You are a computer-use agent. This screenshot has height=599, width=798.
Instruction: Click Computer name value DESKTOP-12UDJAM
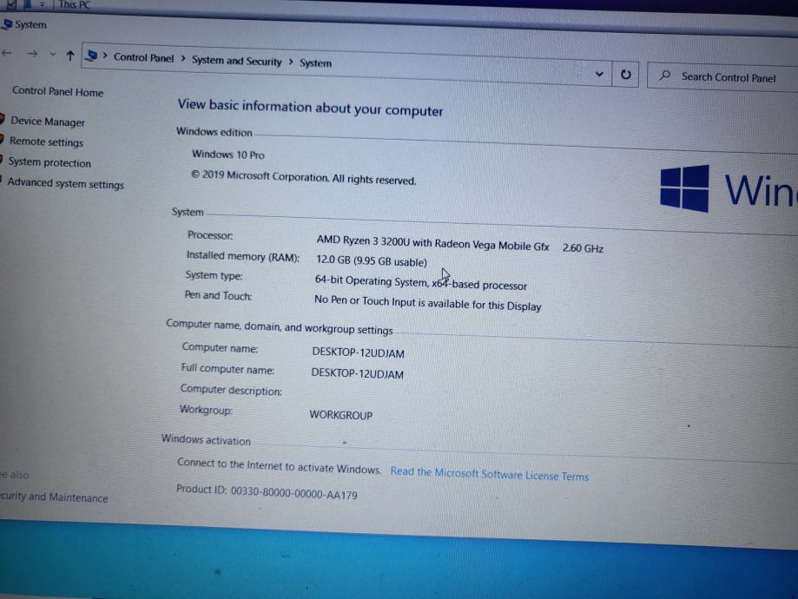pos(359,352)
